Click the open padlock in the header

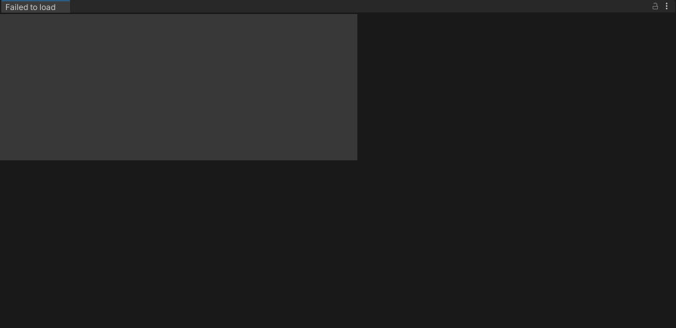pos(655,6)
